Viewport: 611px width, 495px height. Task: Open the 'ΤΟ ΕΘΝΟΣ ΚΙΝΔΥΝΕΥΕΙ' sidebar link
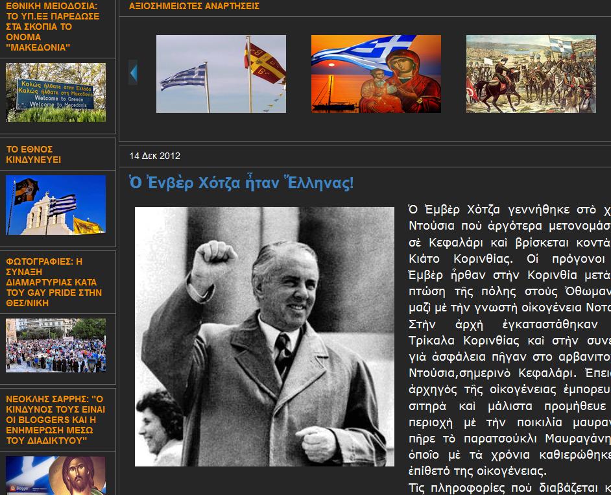[x=34, y=154]
